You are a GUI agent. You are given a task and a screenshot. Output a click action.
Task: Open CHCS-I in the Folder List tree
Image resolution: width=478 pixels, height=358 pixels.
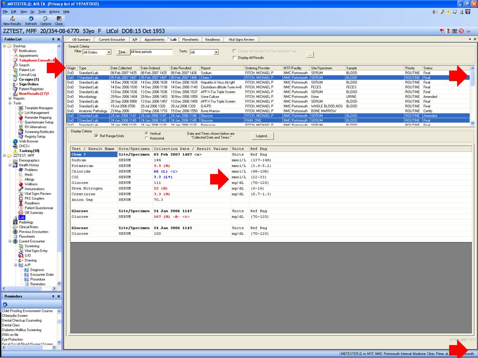(24, 146)
